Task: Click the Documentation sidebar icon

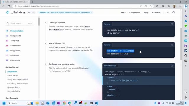Action: pos(7,31)
